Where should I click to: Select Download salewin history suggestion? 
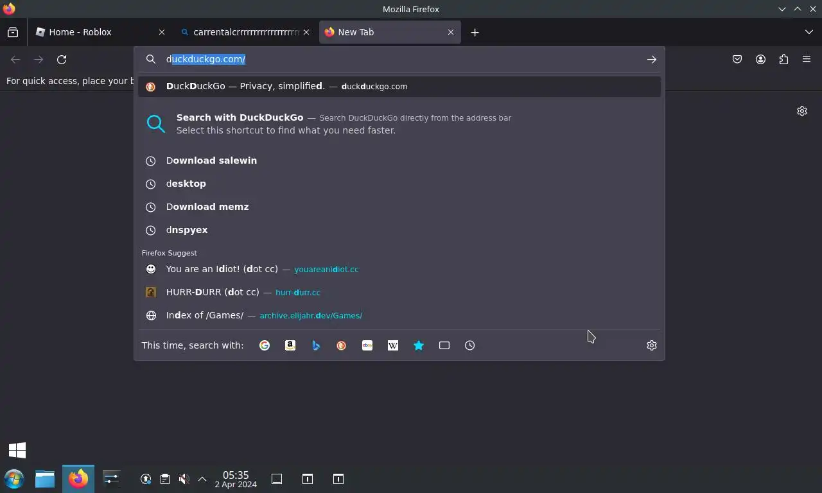(x=399, y=160)
